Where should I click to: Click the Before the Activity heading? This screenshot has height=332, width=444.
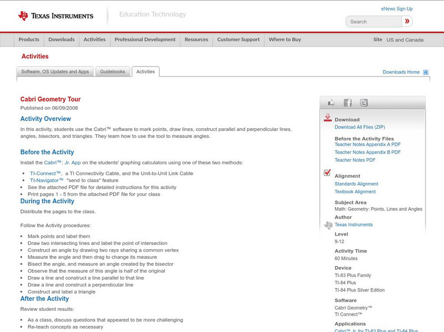click(x=47, y=152)
